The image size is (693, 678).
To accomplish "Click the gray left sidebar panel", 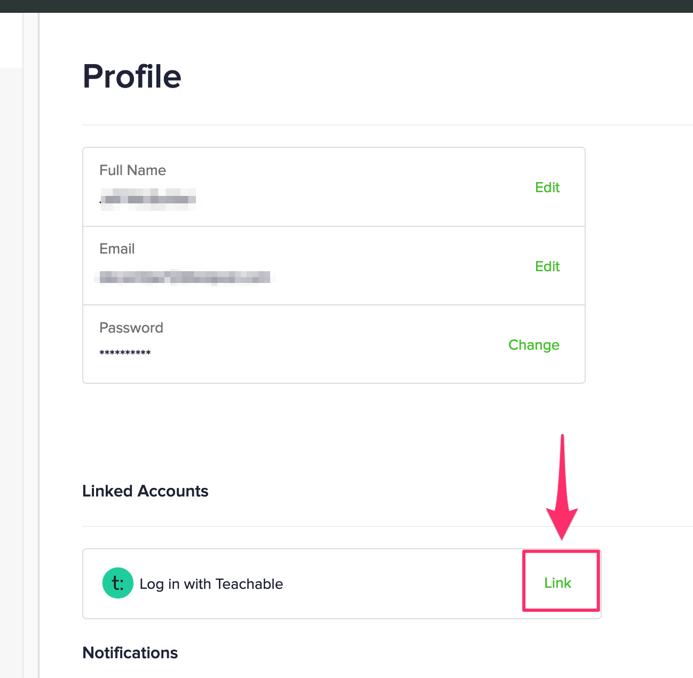I will point(11,373).
